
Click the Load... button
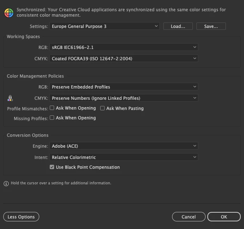point(178,26)
